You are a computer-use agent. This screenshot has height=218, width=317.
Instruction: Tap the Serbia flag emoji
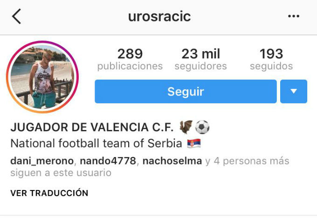194,143
